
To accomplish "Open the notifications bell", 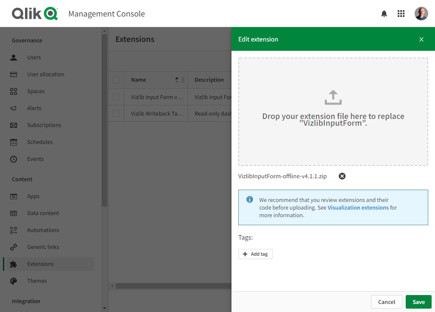I will coord(384,14).
